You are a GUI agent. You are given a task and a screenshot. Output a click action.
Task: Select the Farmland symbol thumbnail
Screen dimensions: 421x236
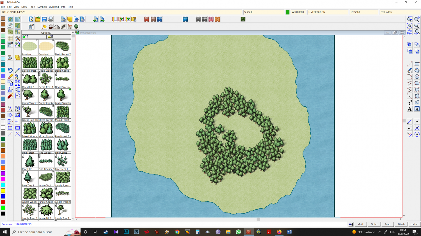tap(30, 47)
